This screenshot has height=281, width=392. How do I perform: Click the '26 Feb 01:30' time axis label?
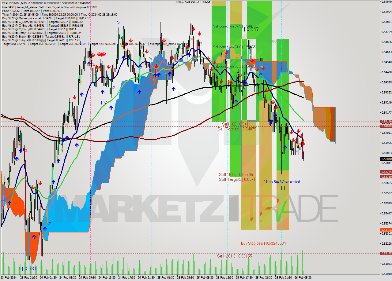click(x=284, y=278)
